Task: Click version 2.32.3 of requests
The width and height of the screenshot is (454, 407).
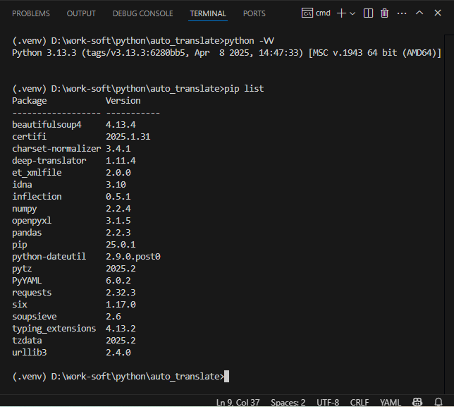Action: tap(121, 293)
